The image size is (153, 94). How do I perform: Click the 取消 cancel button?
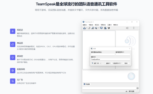(x=126, y=63)
